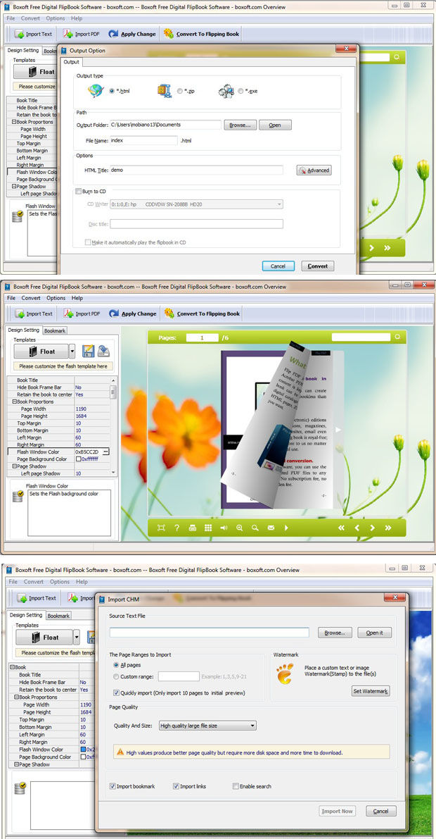Click Apply Change in the middle window toolbar
Image resolution: width=436 pixels, height=839 pixels.
tap(132, 313)
